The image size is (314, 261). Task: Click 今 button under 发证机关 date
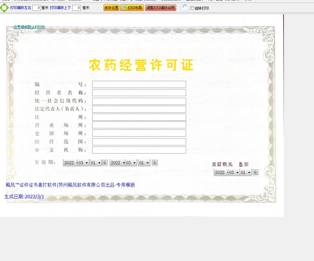(255, 172)
